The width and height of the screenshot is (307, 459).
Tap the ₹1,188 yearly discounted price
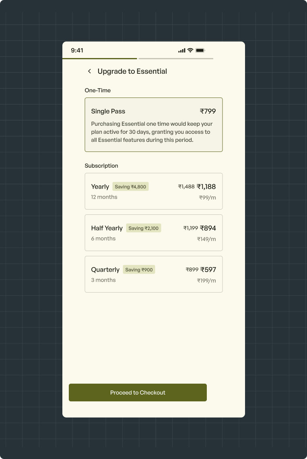pos(206,187)
